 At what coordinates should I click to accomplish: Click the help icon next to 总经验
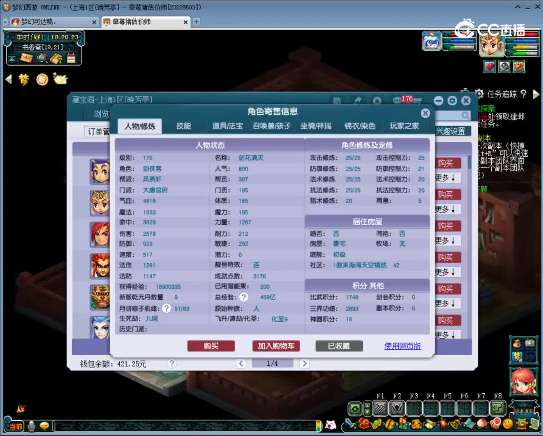pyautogui.click(x=244, y=297)
